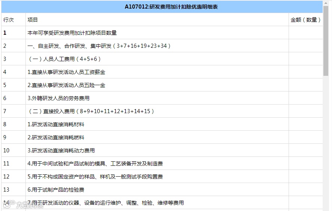The width and height of the screenshot is (332, 211).
Task: Click amount cell for 消耗材料 row
Action: [x=306, y=124]
